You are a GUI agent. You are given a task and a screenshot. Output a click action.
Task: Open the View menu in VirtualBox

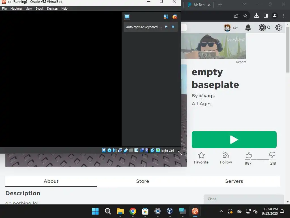click(29, 9)
